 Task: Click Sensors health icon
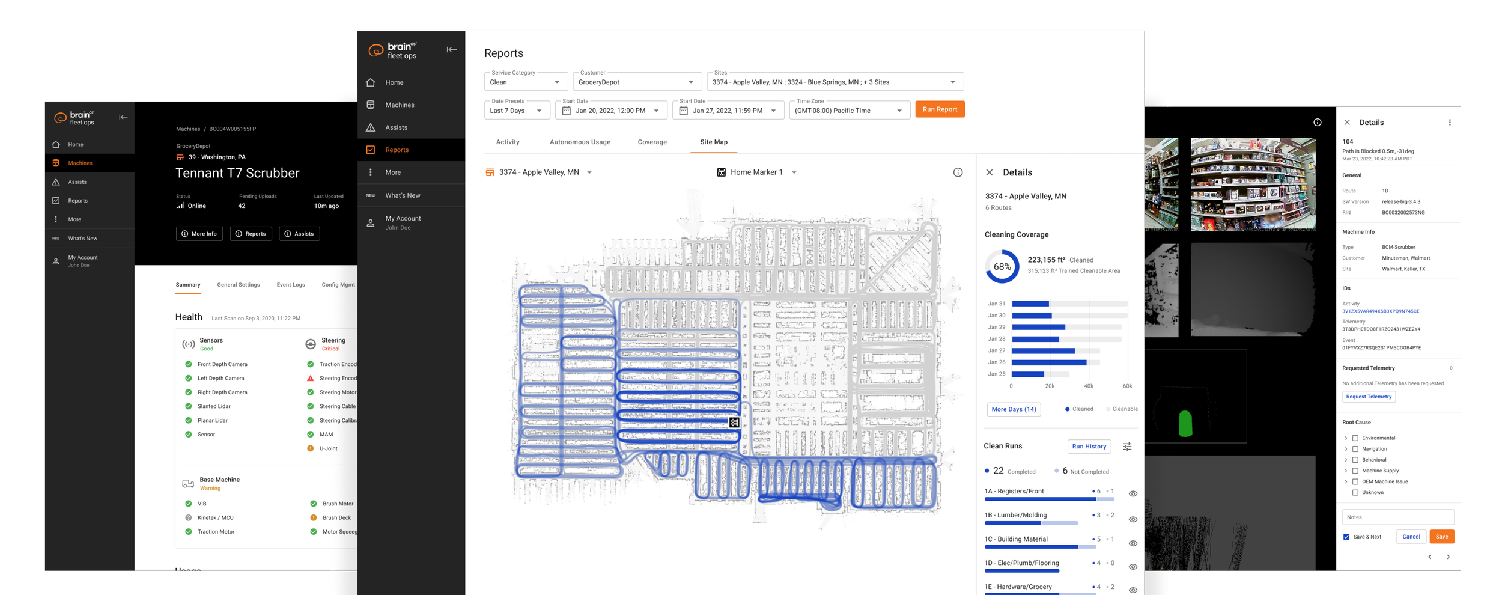tap(188, 344)
